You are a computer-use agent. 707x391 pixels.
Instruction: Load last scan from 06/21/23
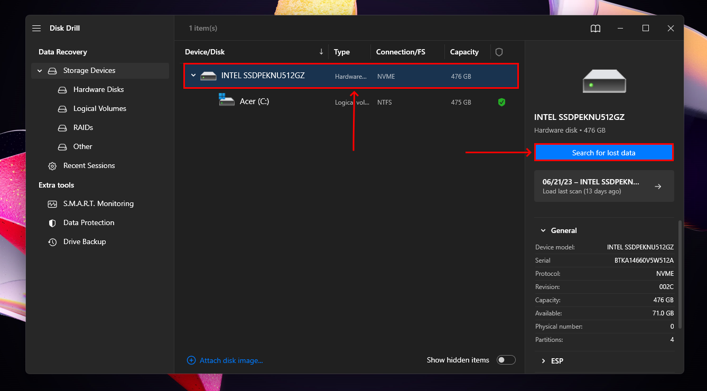pos(604,186)
